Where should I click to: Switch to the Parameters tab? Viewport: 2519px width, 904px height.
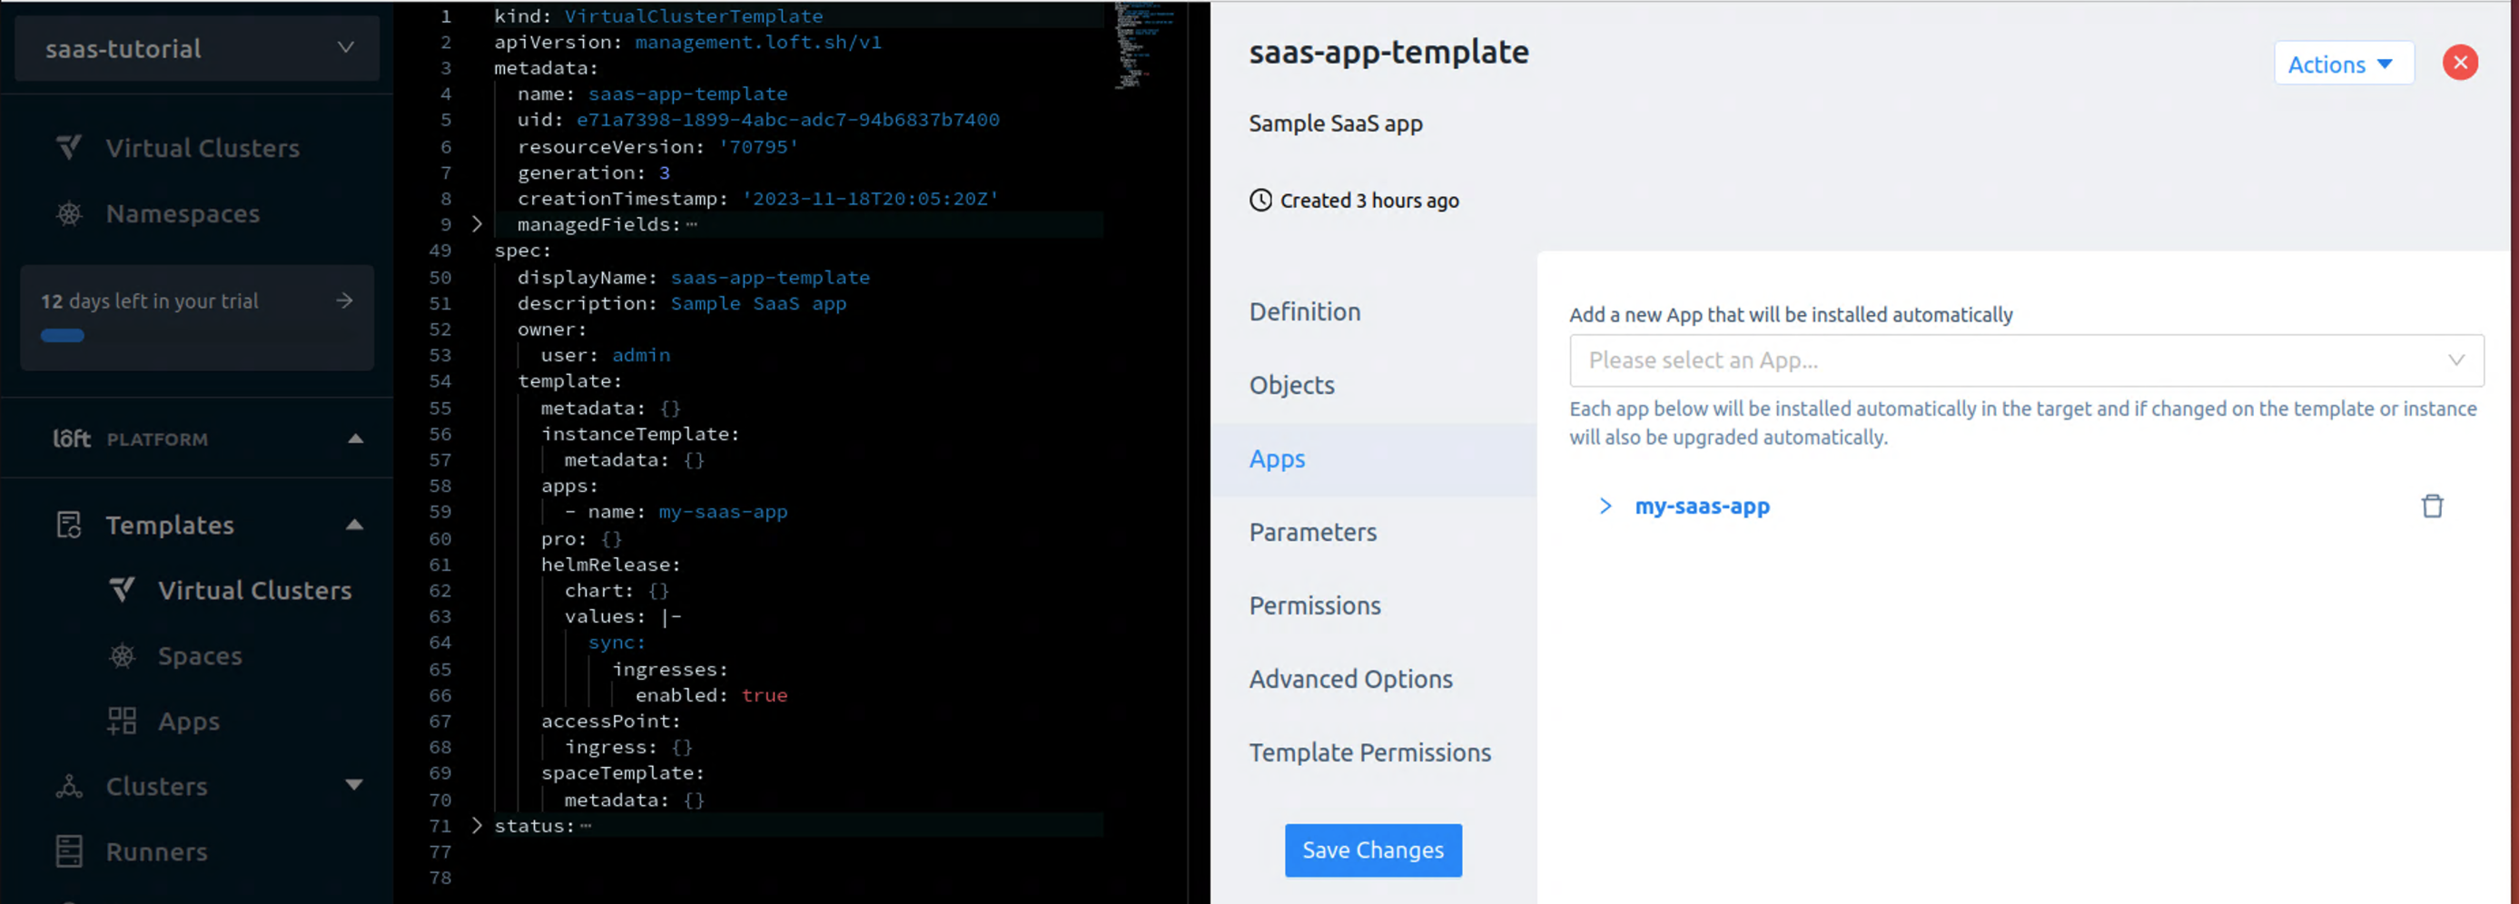[1312, 532]
